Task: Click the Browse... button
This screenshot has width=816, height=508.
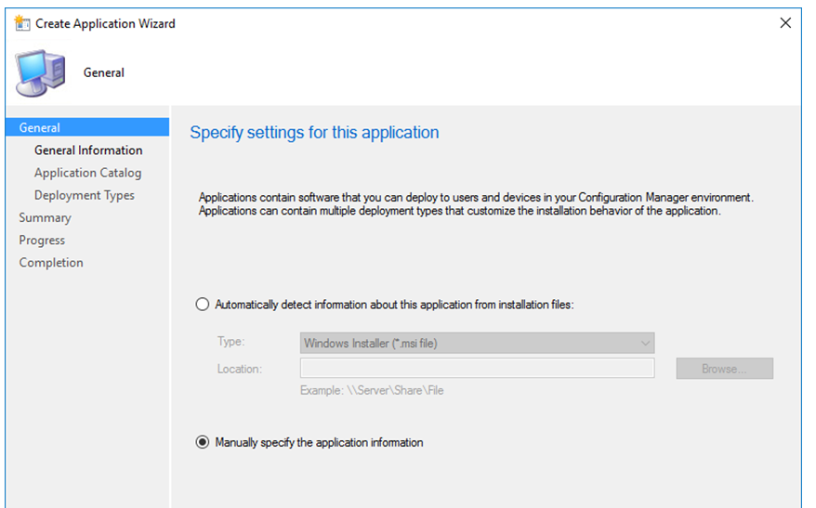Action: click(x=724, y=369)
